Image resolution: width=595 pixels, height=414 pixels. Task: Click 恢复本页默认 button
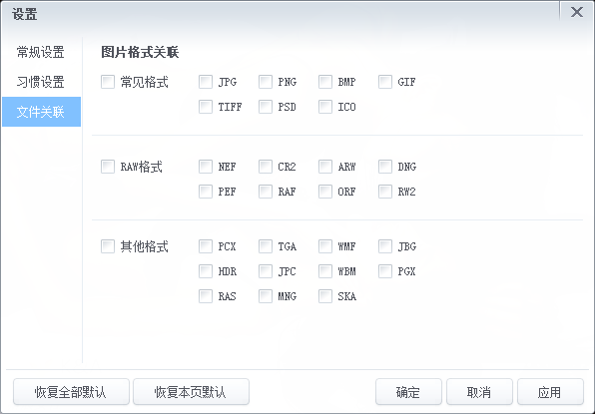pos(191,392)
